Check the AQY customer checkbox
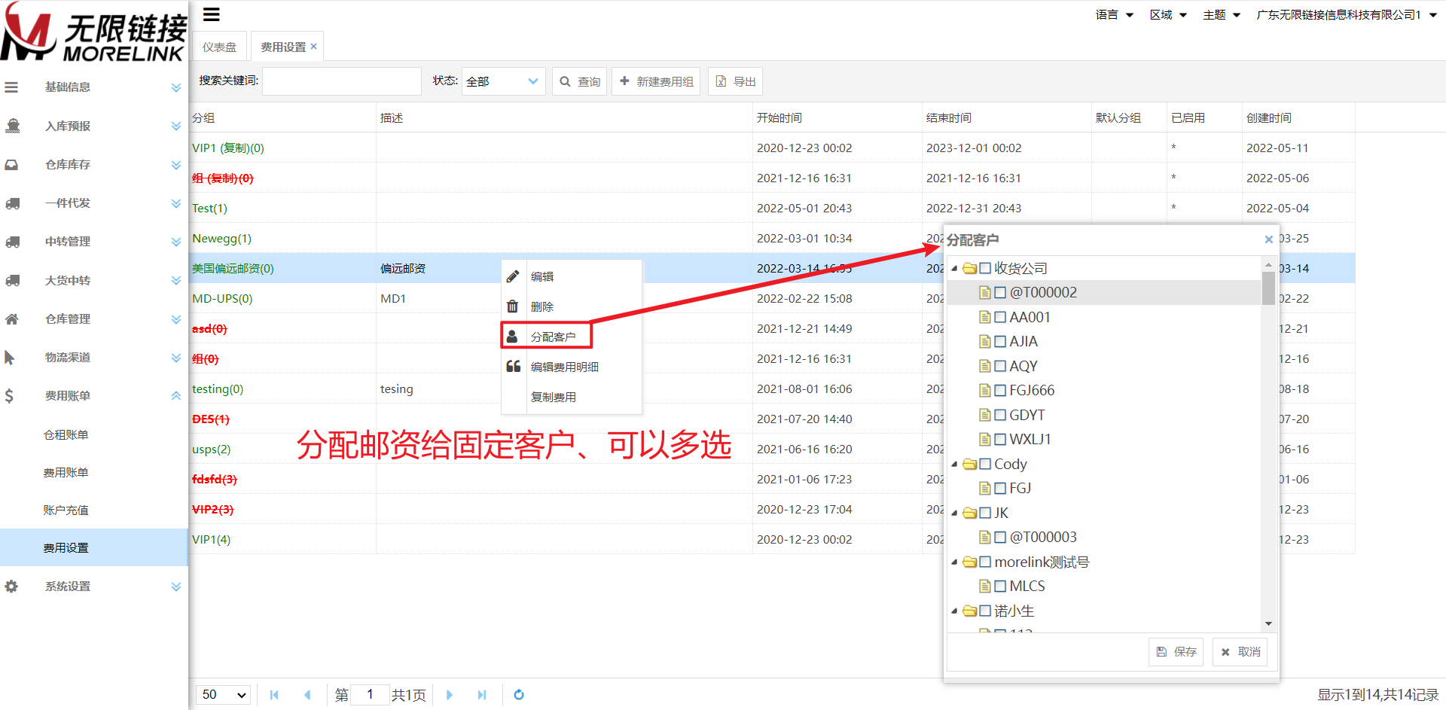The height and width of the screenshot is (710, 1446). pyautogui.click(x=1000, y=366)
